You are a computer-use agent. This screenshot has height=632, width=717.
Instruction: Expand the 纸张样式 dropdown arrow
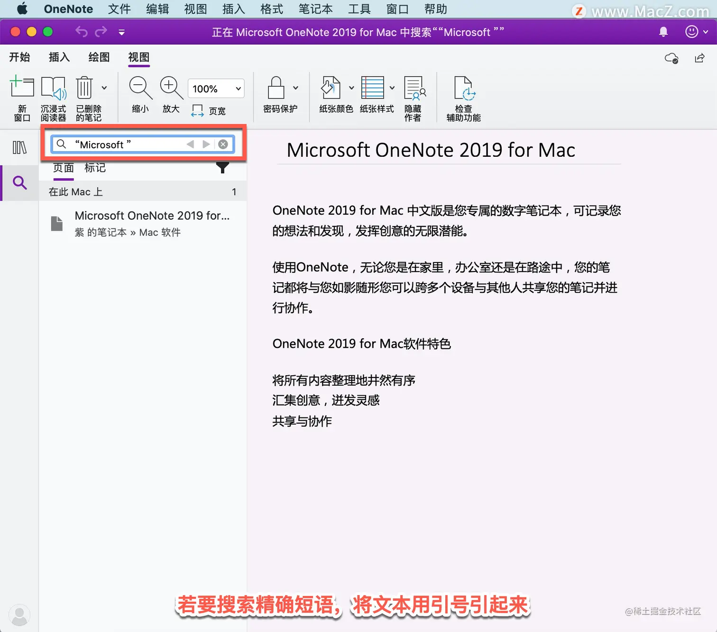[x=392, y=88]
